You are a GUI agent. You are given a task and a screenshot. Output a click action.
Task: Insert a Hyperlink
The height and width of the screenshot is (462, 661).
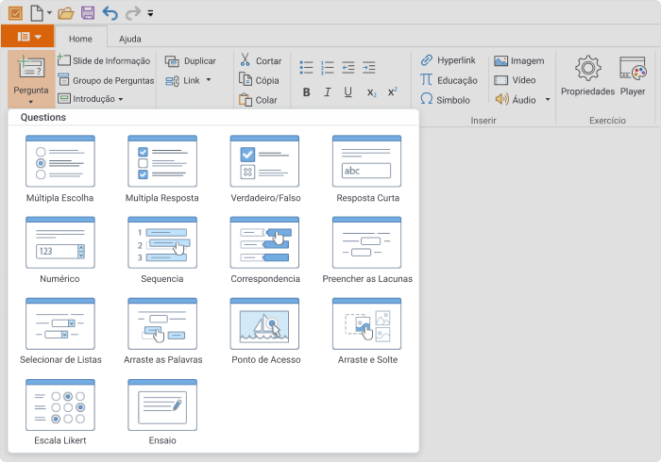(448, 60)
